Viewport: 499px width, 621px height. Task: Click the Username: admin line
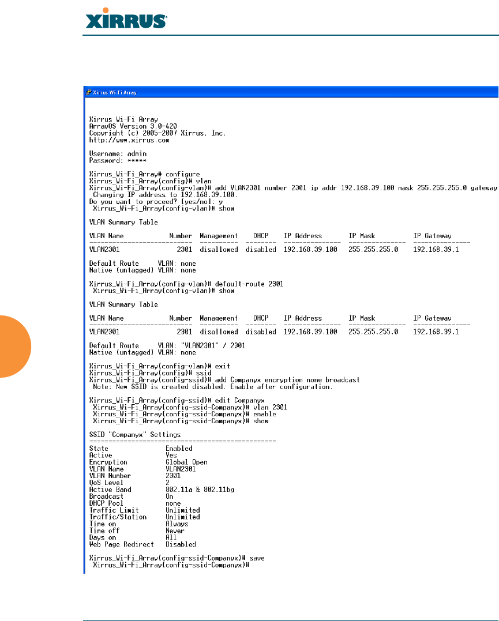click(118, 154)
